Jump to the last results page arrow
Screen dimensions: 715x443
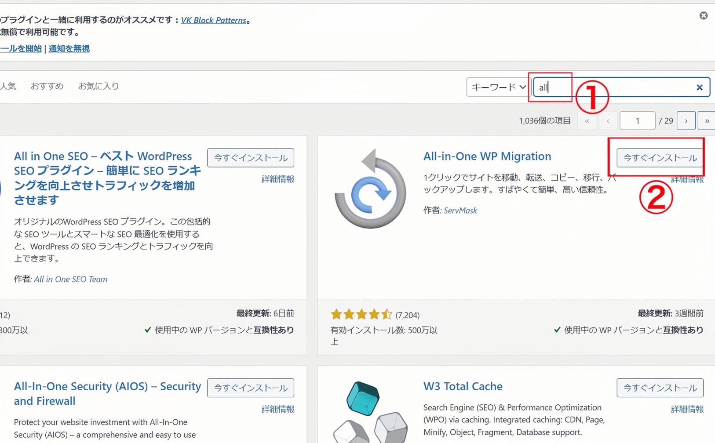coord(707,121)
